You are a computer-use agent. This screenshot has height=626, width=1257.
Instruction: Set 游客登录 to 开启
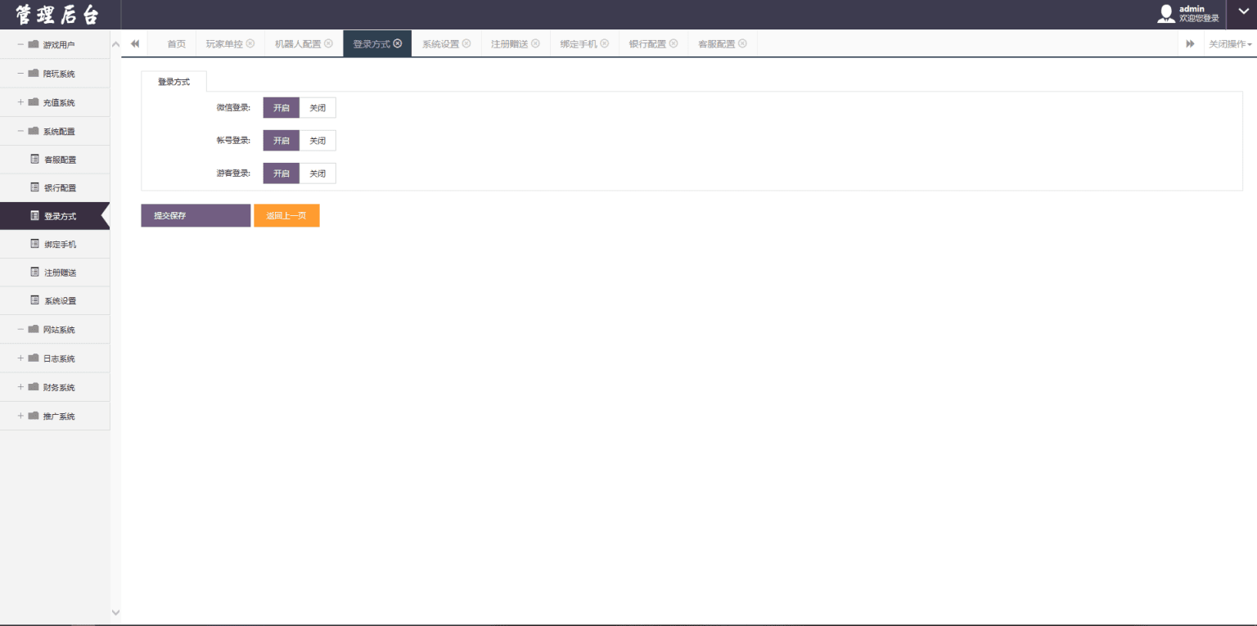(281, 173)
